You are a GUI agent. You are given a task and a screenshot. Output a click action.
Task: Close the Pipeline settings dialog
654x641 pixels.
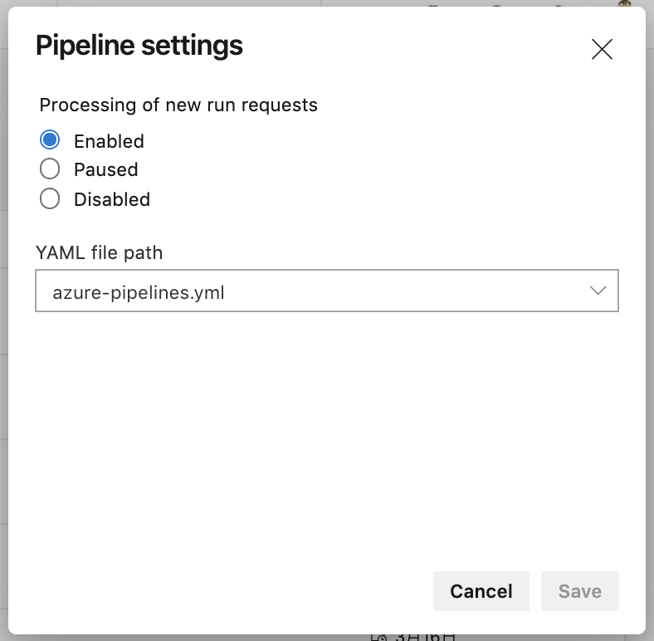pos(602,49)
